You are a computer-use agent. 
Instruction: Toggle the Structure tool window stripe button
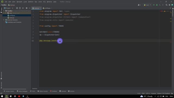pyautogui.click(x=1, y=85)
